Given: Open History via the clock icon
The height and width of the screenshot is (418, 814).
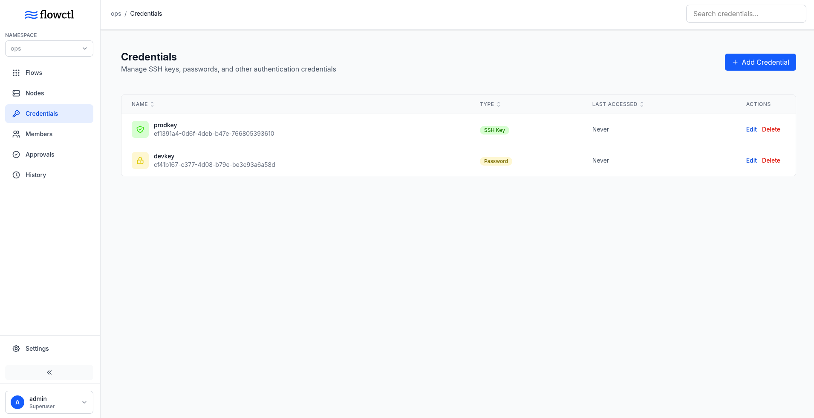Looking at the screenshot, I should 16,175.
